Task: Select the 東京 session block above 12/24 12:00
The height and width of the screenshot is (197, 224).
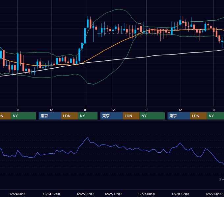Action: click(x=50, y=116)
